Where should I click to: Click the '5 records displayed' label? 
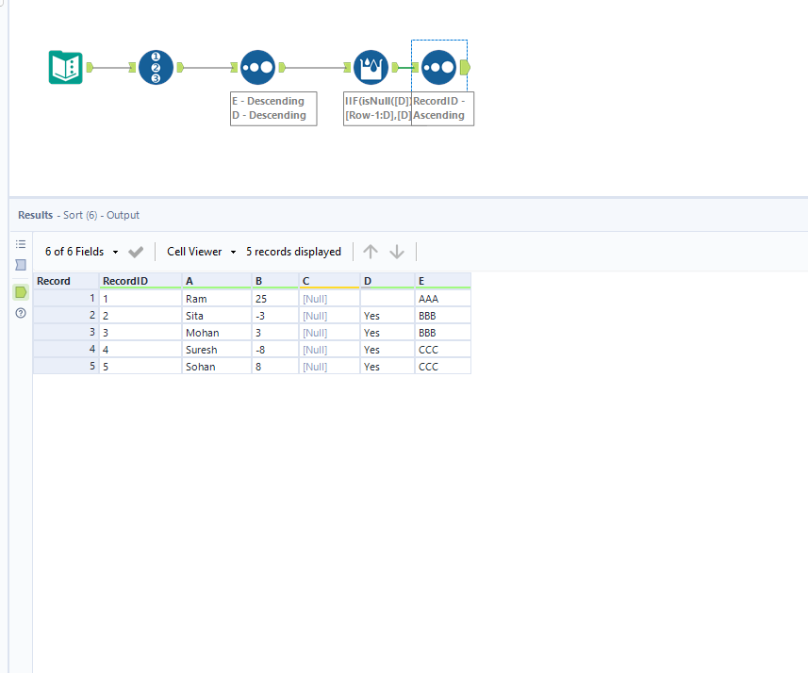point(293,252)
